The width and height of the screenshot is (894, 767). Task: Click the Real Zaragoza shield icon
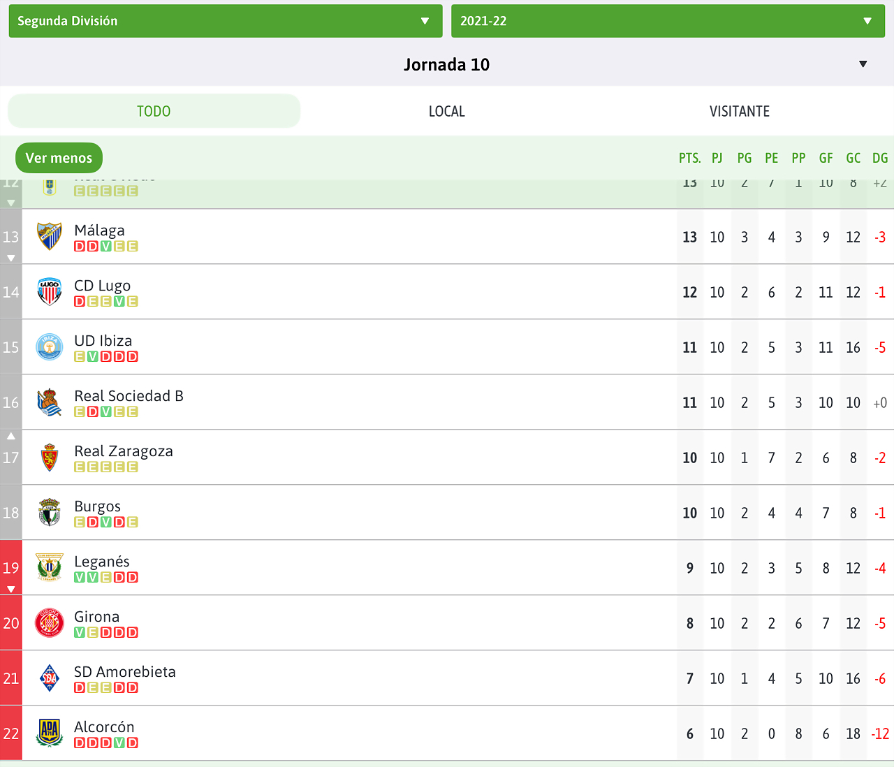[x=50, y=457]
